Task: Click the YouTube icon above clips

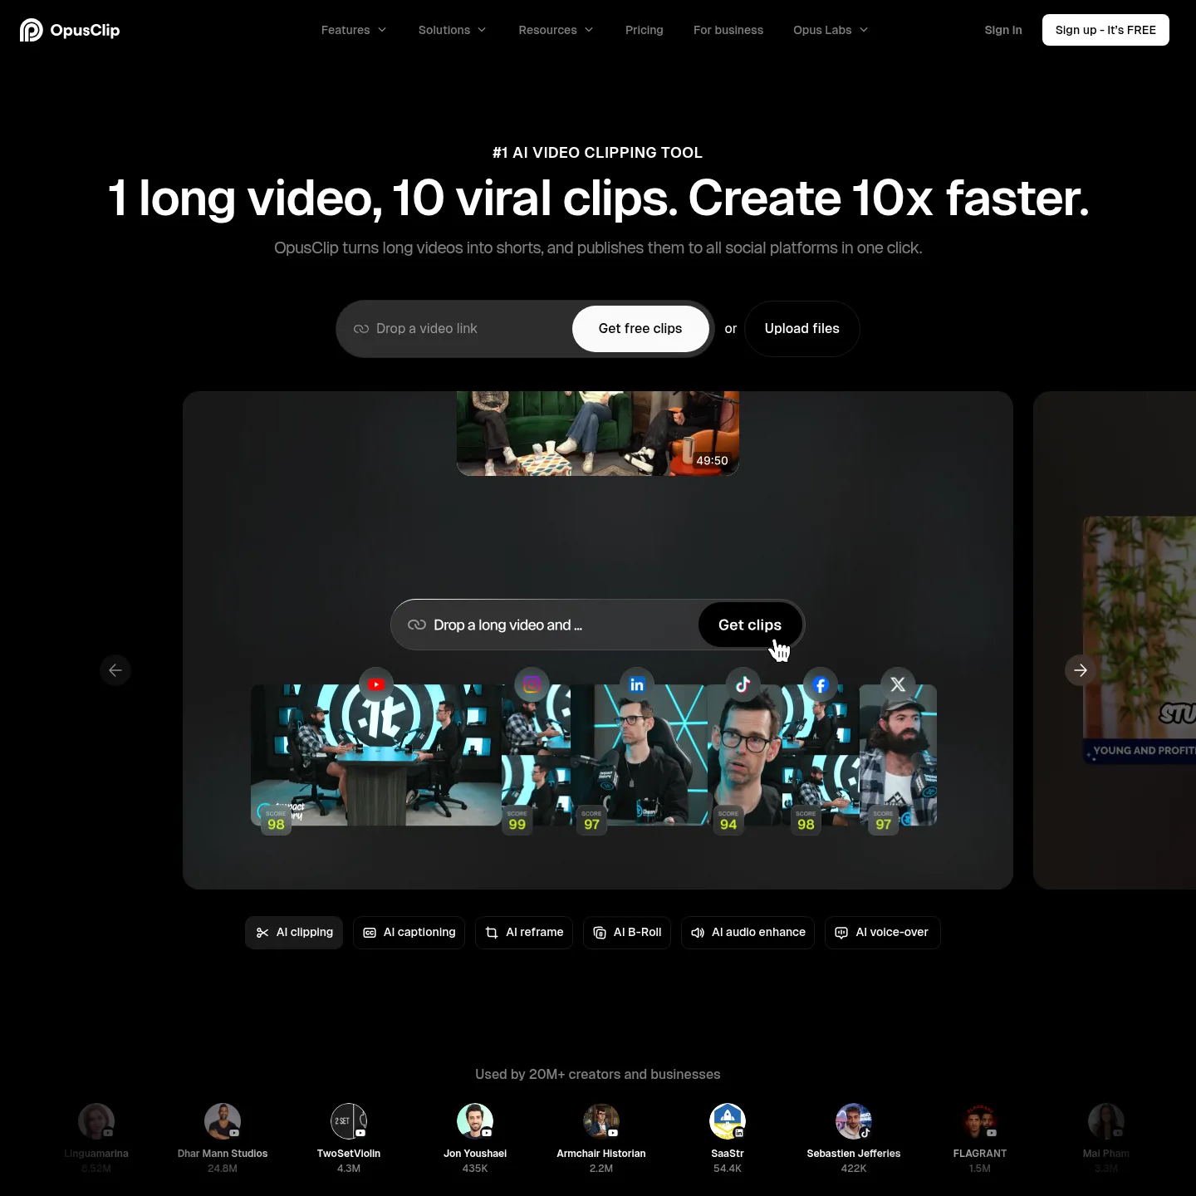Action: point(376,684)
